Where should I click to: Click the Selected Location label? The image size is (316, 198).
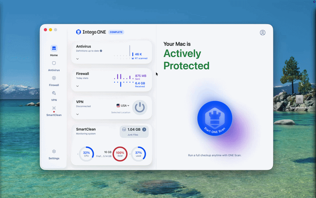[121, 112]
